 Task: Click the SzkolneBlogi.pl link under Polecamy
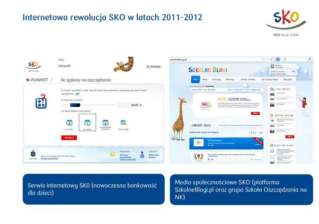point(126,157)
